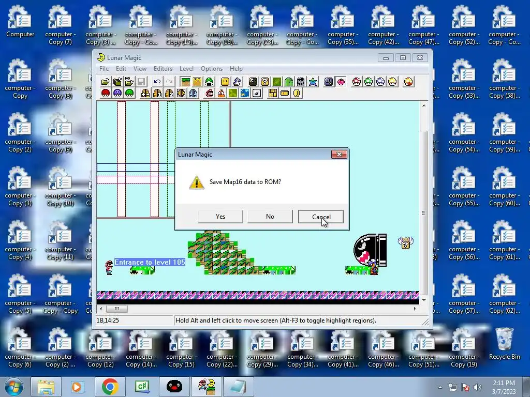Click Yes to save Map16 data

point(220,217)
